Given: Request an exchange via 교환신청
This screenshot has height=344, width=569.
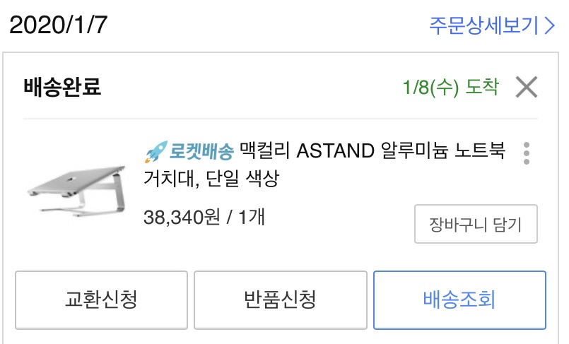Looking at the screenshot, I should point(101,299).
